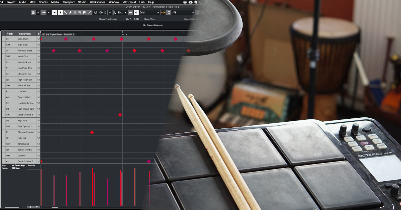Open the window layout setup icon
The image size is (401, 210).
(34, 12)
